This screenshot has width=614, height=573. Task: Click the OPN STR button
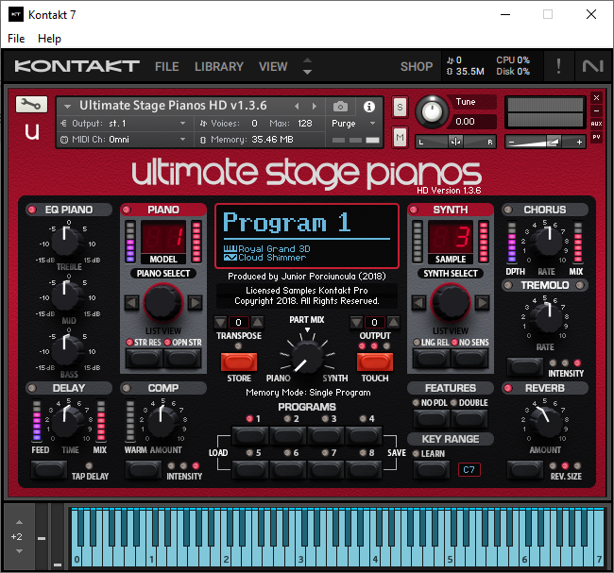click(x=182, y=358)
